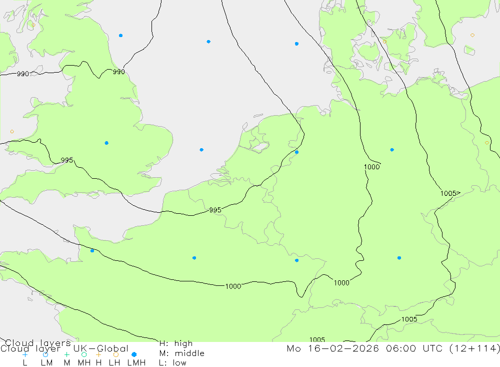Click the 'M: middle' legend text
This screenshot has height=367, width=500.
tap(182, 353)
